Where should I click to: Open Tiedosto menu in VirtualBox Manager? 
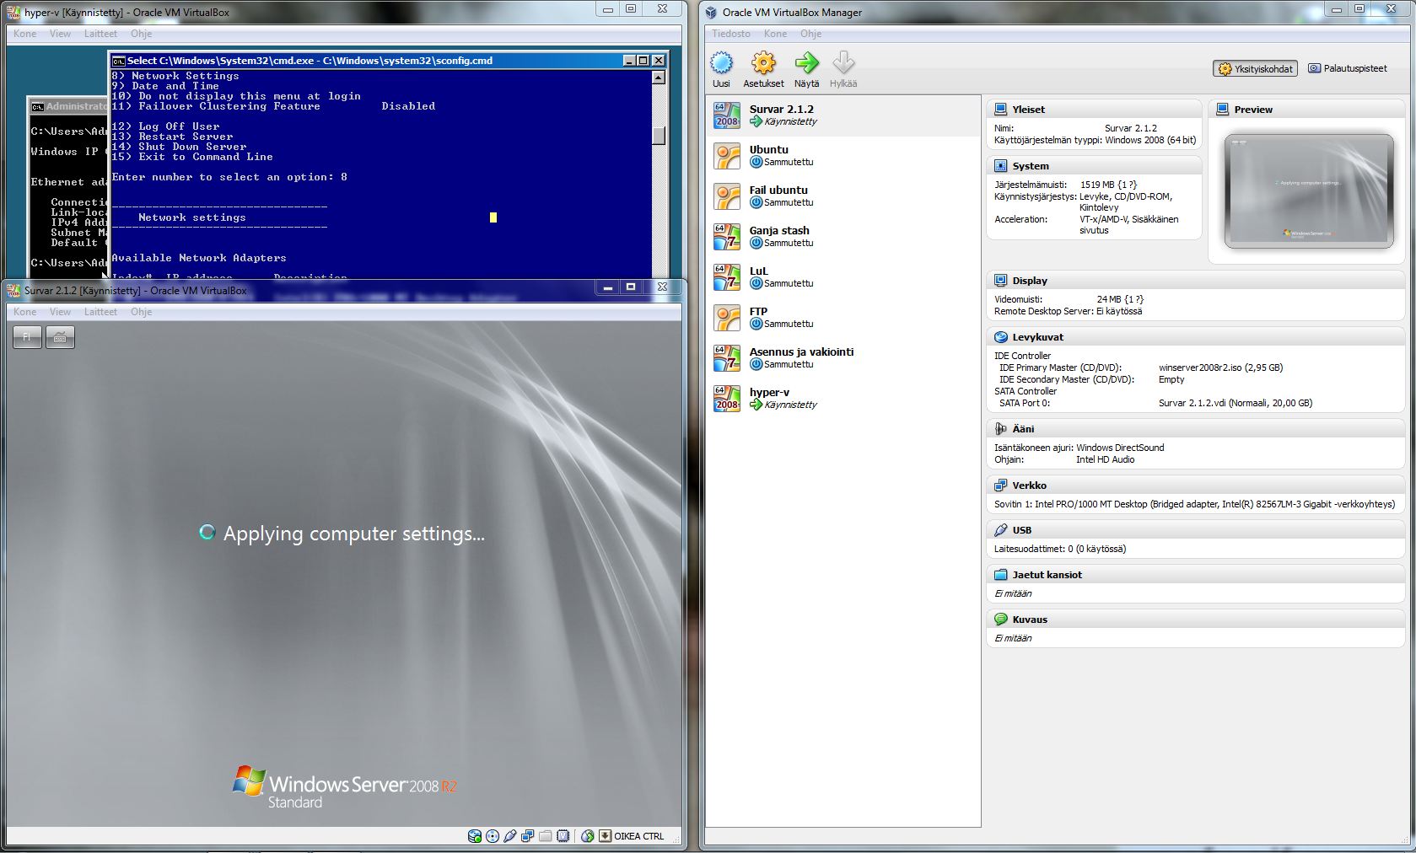730,34
